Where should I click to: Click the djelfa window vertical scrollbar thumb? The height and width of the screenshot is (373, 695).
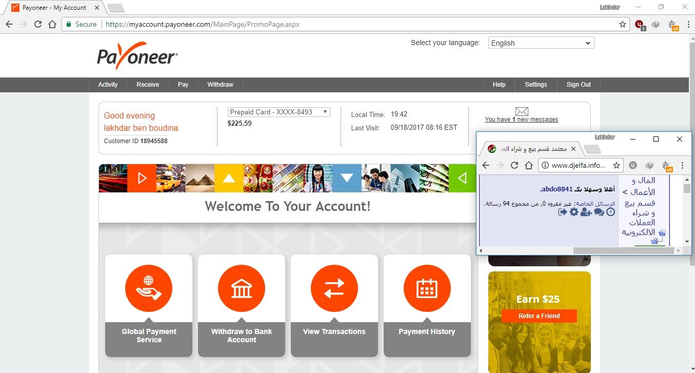(687, 188)
